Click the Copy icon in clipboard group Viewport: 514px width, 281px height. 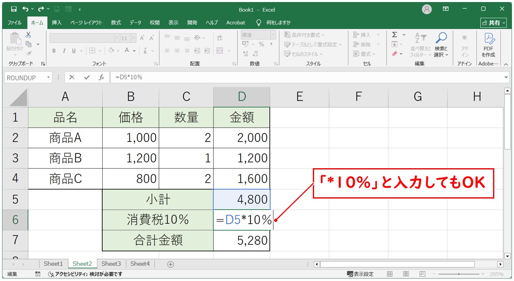pos(29,44)
